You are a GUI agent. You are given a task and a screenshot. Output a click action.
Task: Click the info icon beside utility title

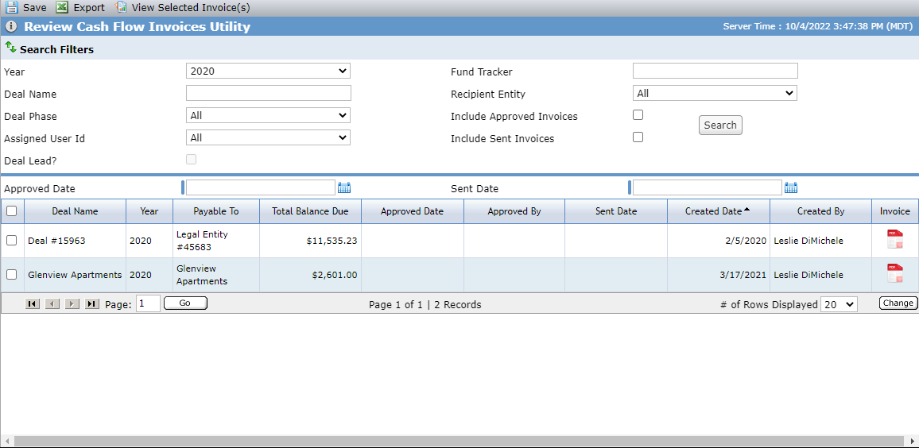tap(12, 27)
